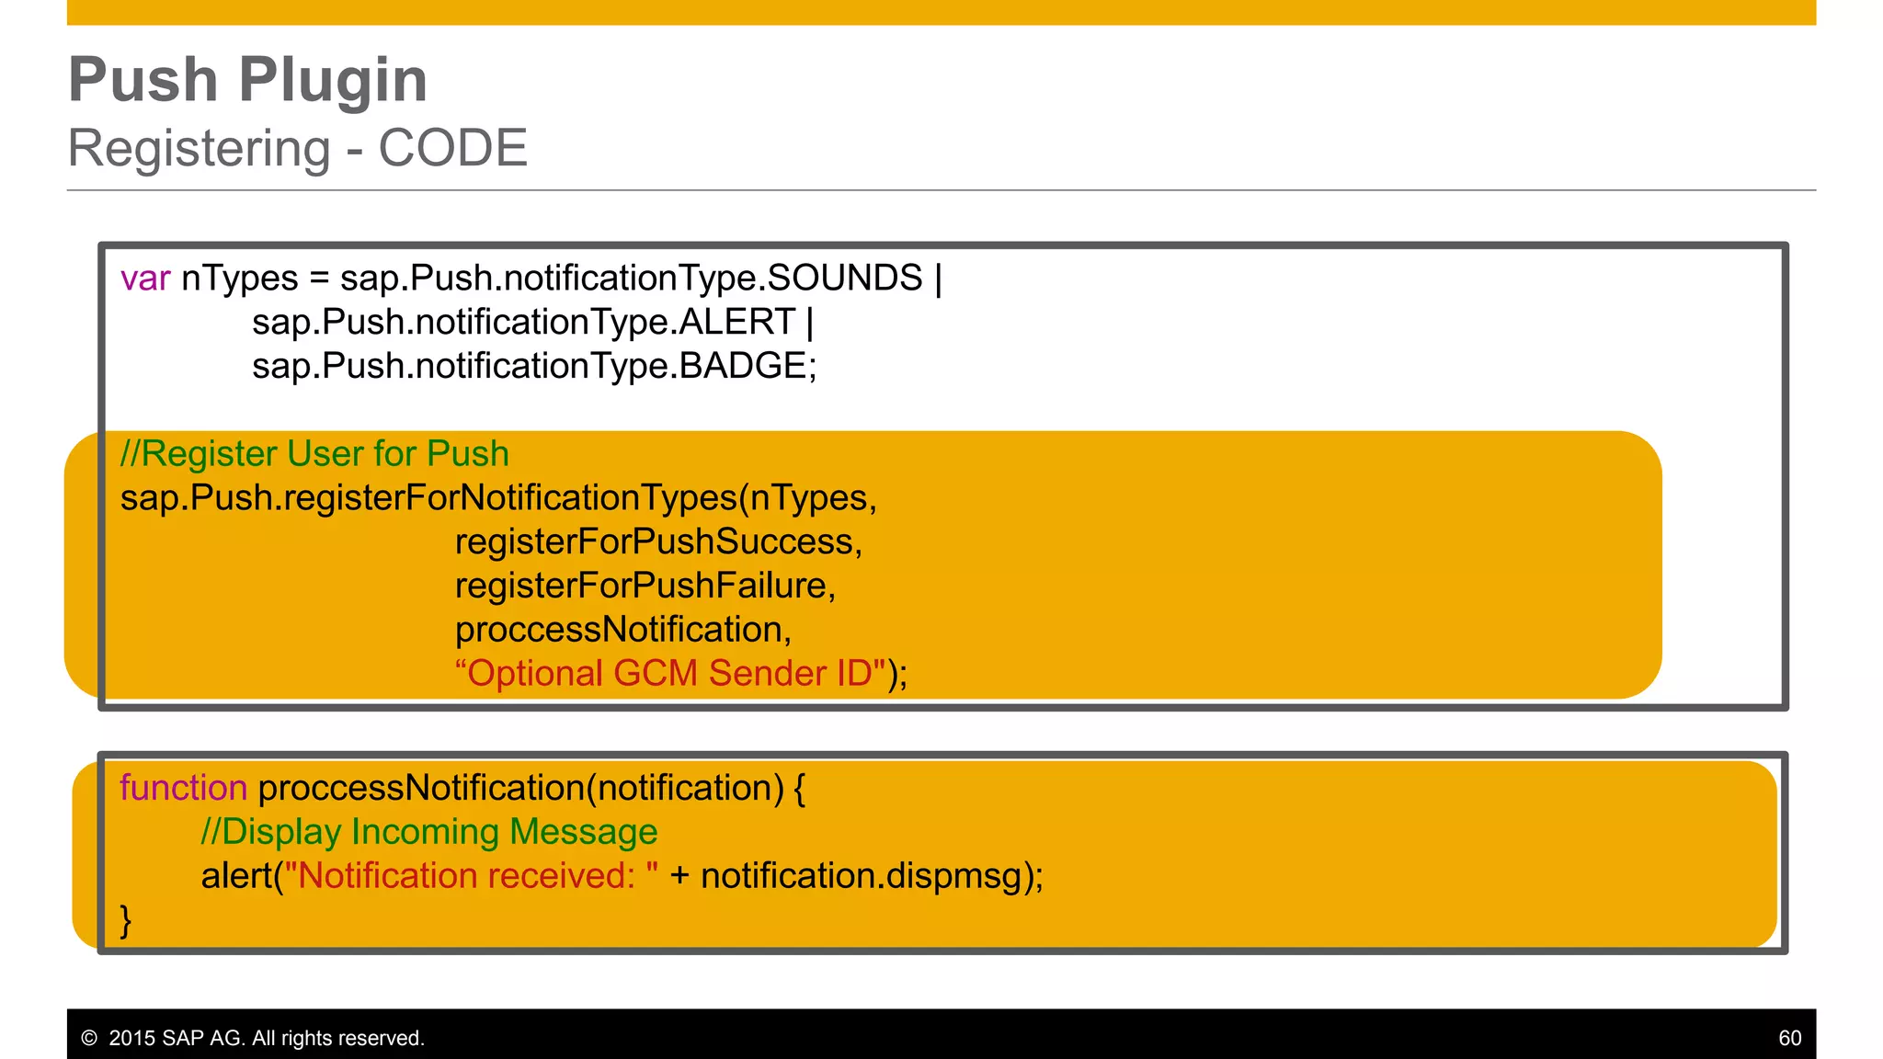Viewport: 1883px width, 1059px height.
Task: Click the slide number 60
Action: pos(1790,1038)
